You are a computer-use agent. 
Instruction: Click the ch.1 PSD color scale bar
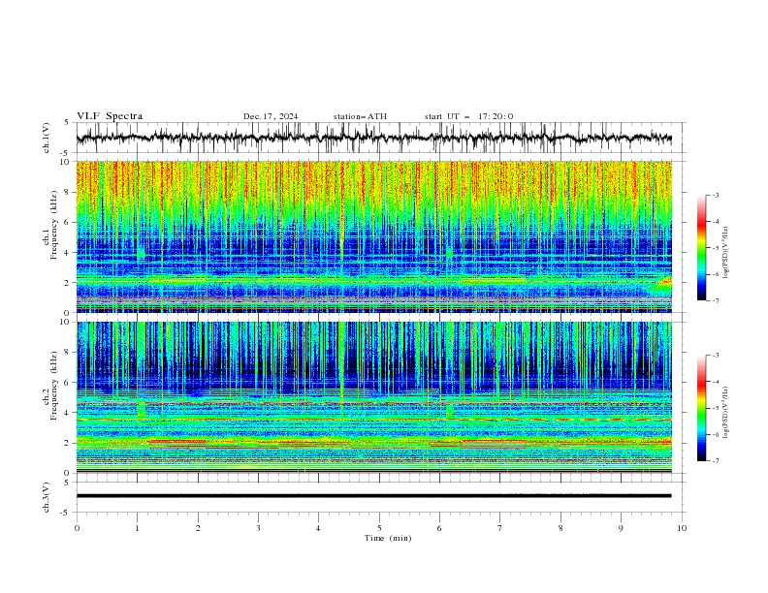(702, 248)
